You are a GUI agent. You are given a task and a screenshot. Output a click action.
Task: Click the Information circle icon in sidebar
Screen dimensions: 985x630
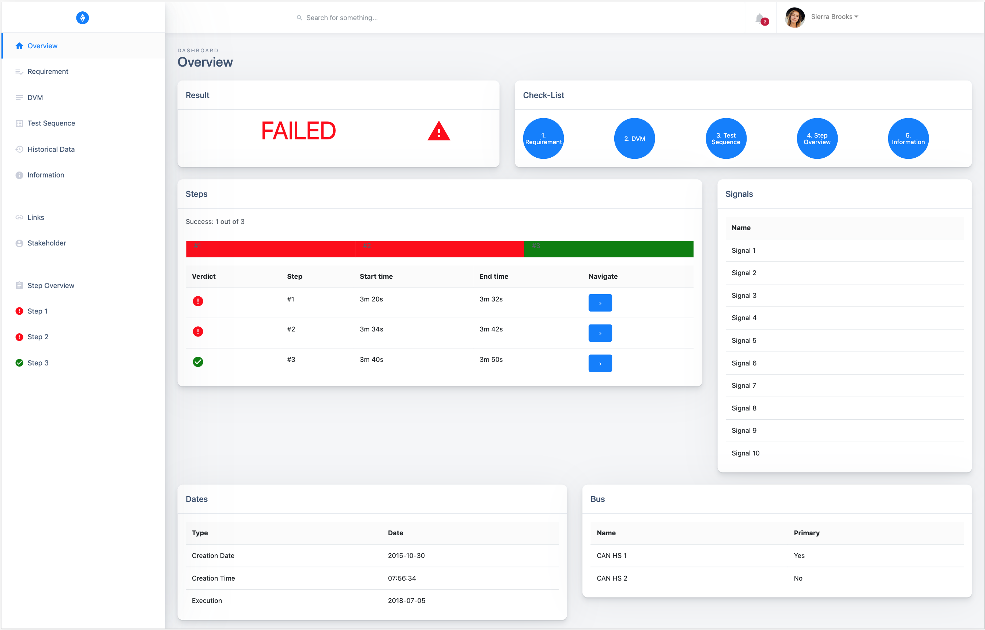[19, 175]
